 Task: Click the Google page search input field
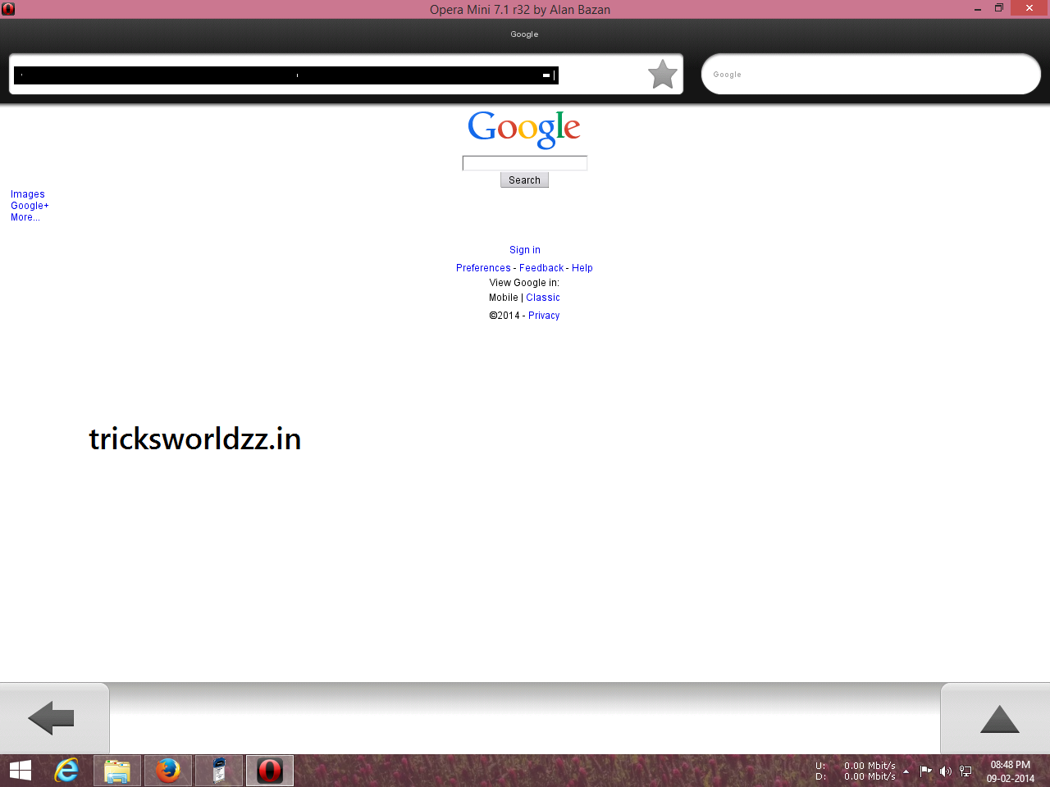pos(525,163)
